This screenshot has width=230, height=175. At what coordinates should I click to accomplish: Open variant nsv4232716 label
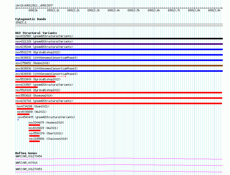pos(44,101)
